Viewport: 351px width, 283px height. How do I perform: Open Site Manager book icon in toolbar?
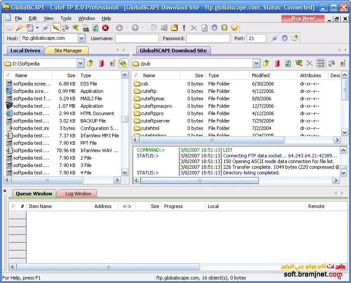pyautogui.click(x=9, y=28)
